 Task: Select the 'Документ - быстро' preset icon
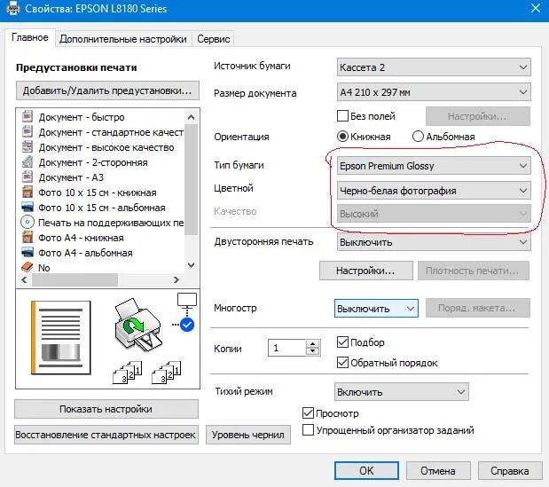click(x=27, y=116)
